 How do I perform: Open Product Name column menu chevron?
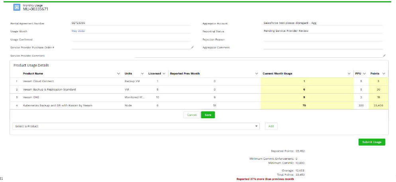(x=118, y=74)
